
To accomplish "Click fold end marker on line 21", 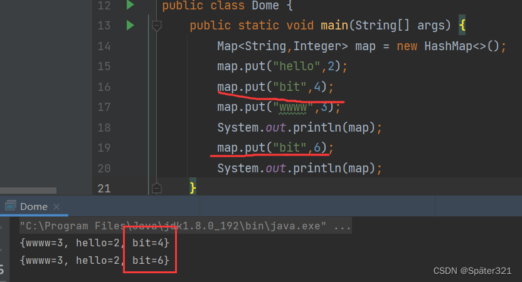I will coord(157,187).
